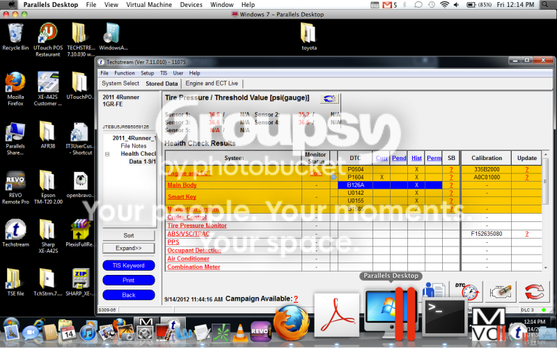This screenshot has height=348, width=557.
Task: Click the Expand>> button
Action: (x=129, y=248)
